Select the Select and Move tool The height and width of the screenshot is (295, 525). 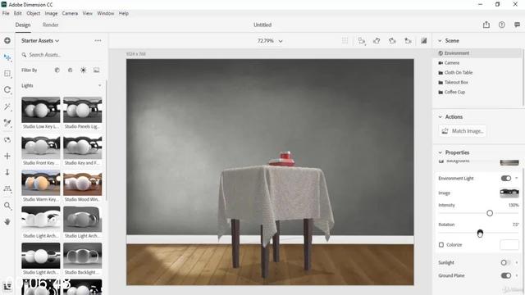click(x=7, y=57)
